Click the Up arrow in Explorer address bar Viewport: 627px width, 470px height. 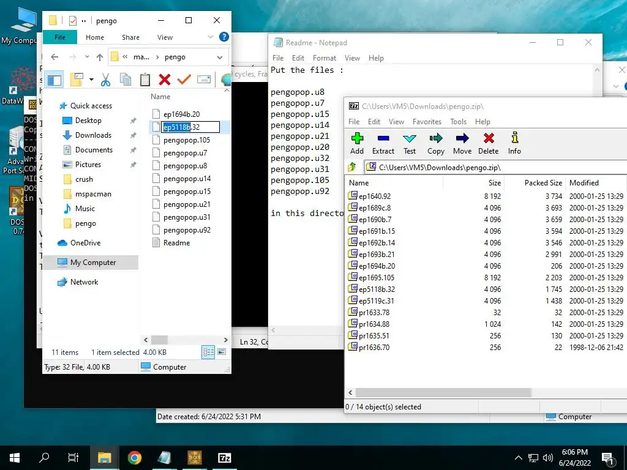pos(100,57)
